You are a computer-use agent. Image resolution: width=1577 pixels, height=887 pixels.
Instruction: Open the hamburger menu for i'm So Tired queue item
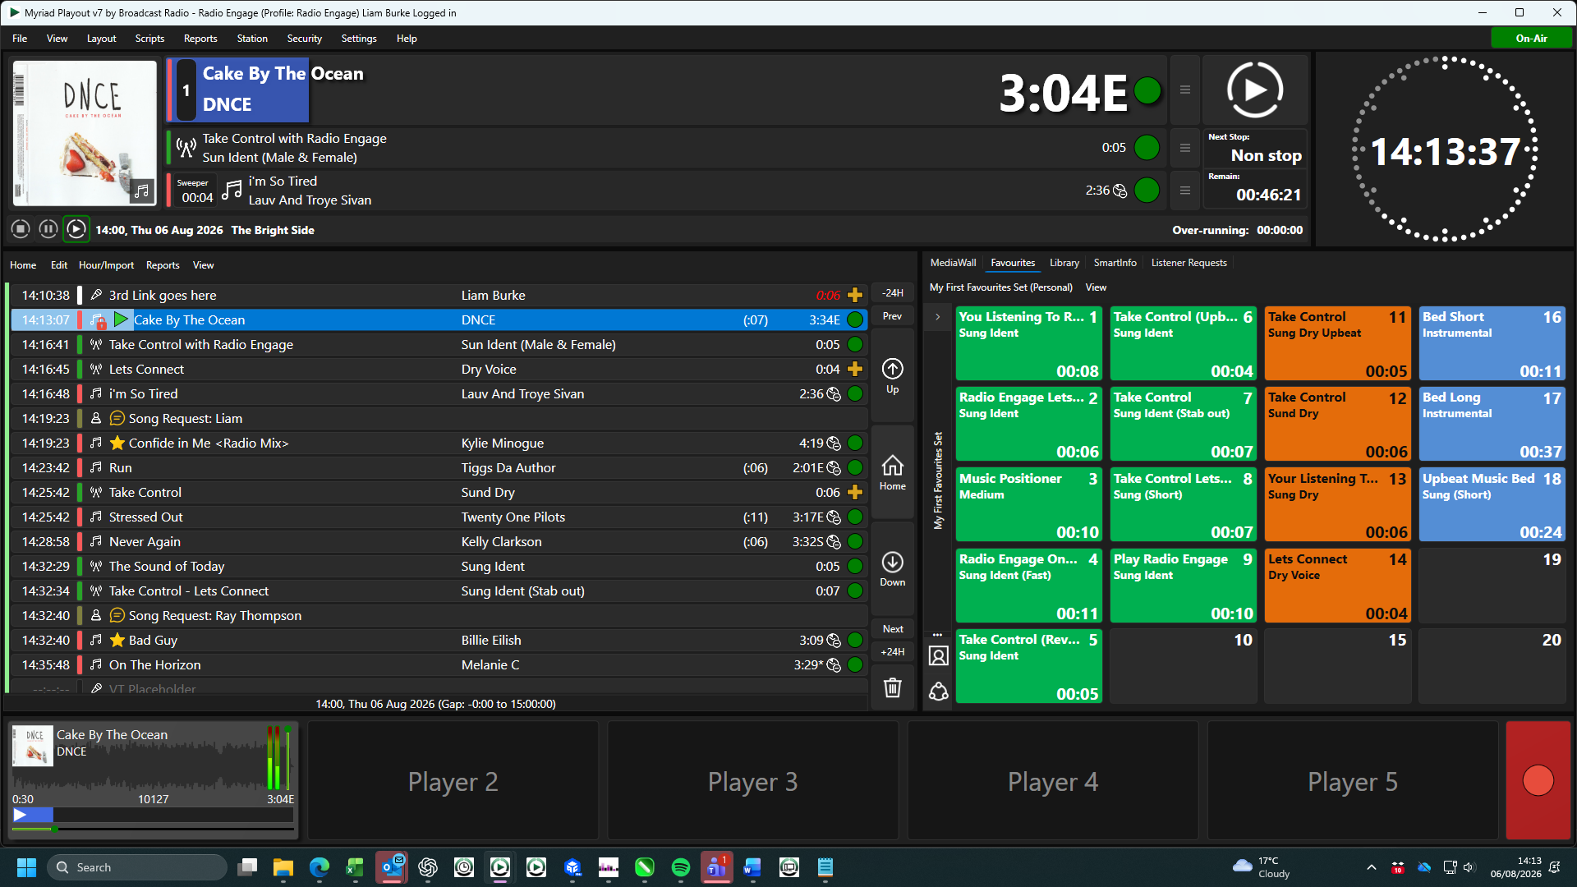1184,191
